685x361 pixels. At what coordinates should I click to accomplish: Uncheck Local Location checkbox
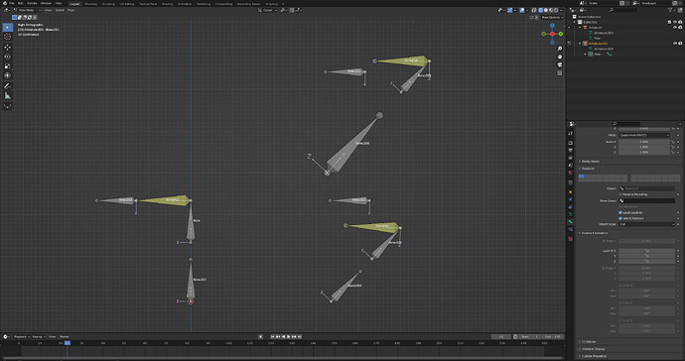pyautogui.click(x=620, y=212)
